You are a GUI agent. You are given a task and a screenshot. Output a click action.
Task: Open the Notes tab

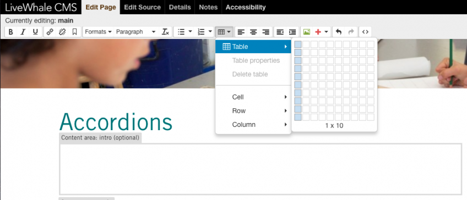[x=208, y=8]
